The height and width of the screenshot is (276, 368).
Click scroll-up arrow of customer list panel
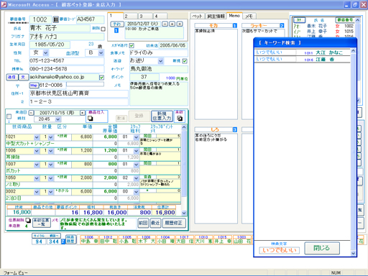pyautogui.click(x=357, y=20)
